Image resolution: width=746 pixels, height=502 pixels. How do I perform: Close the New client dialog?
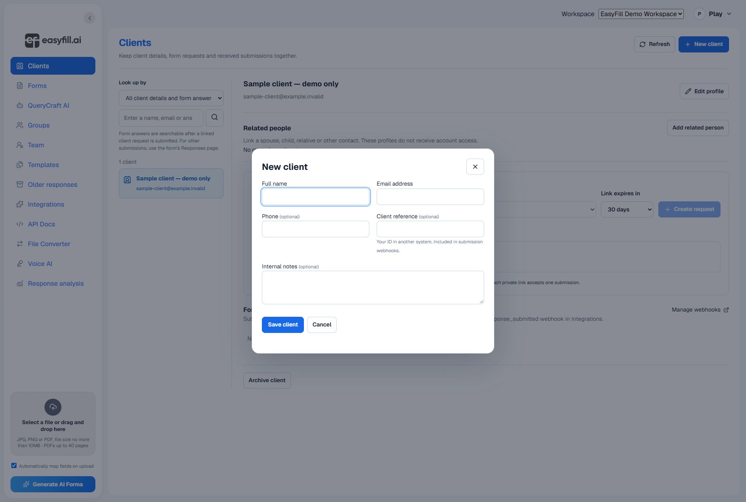(x=475, y=167)
